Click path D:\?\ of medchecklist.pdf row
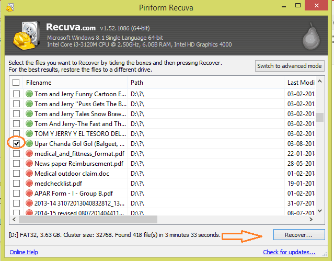The width and height of the screenshot is (334, 261). point(137,184)
